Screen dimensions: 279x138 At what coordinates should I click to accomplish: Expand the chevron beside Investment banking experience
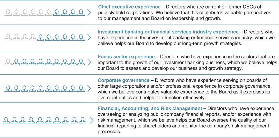point(89,38)
